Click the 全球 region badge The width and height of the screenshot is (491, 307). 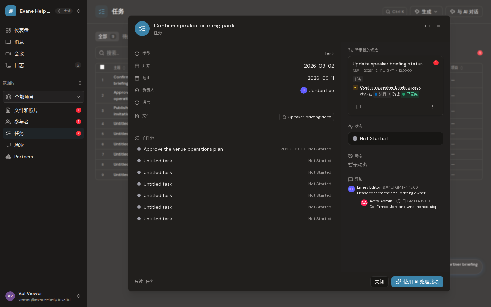[x=64, y=11]
